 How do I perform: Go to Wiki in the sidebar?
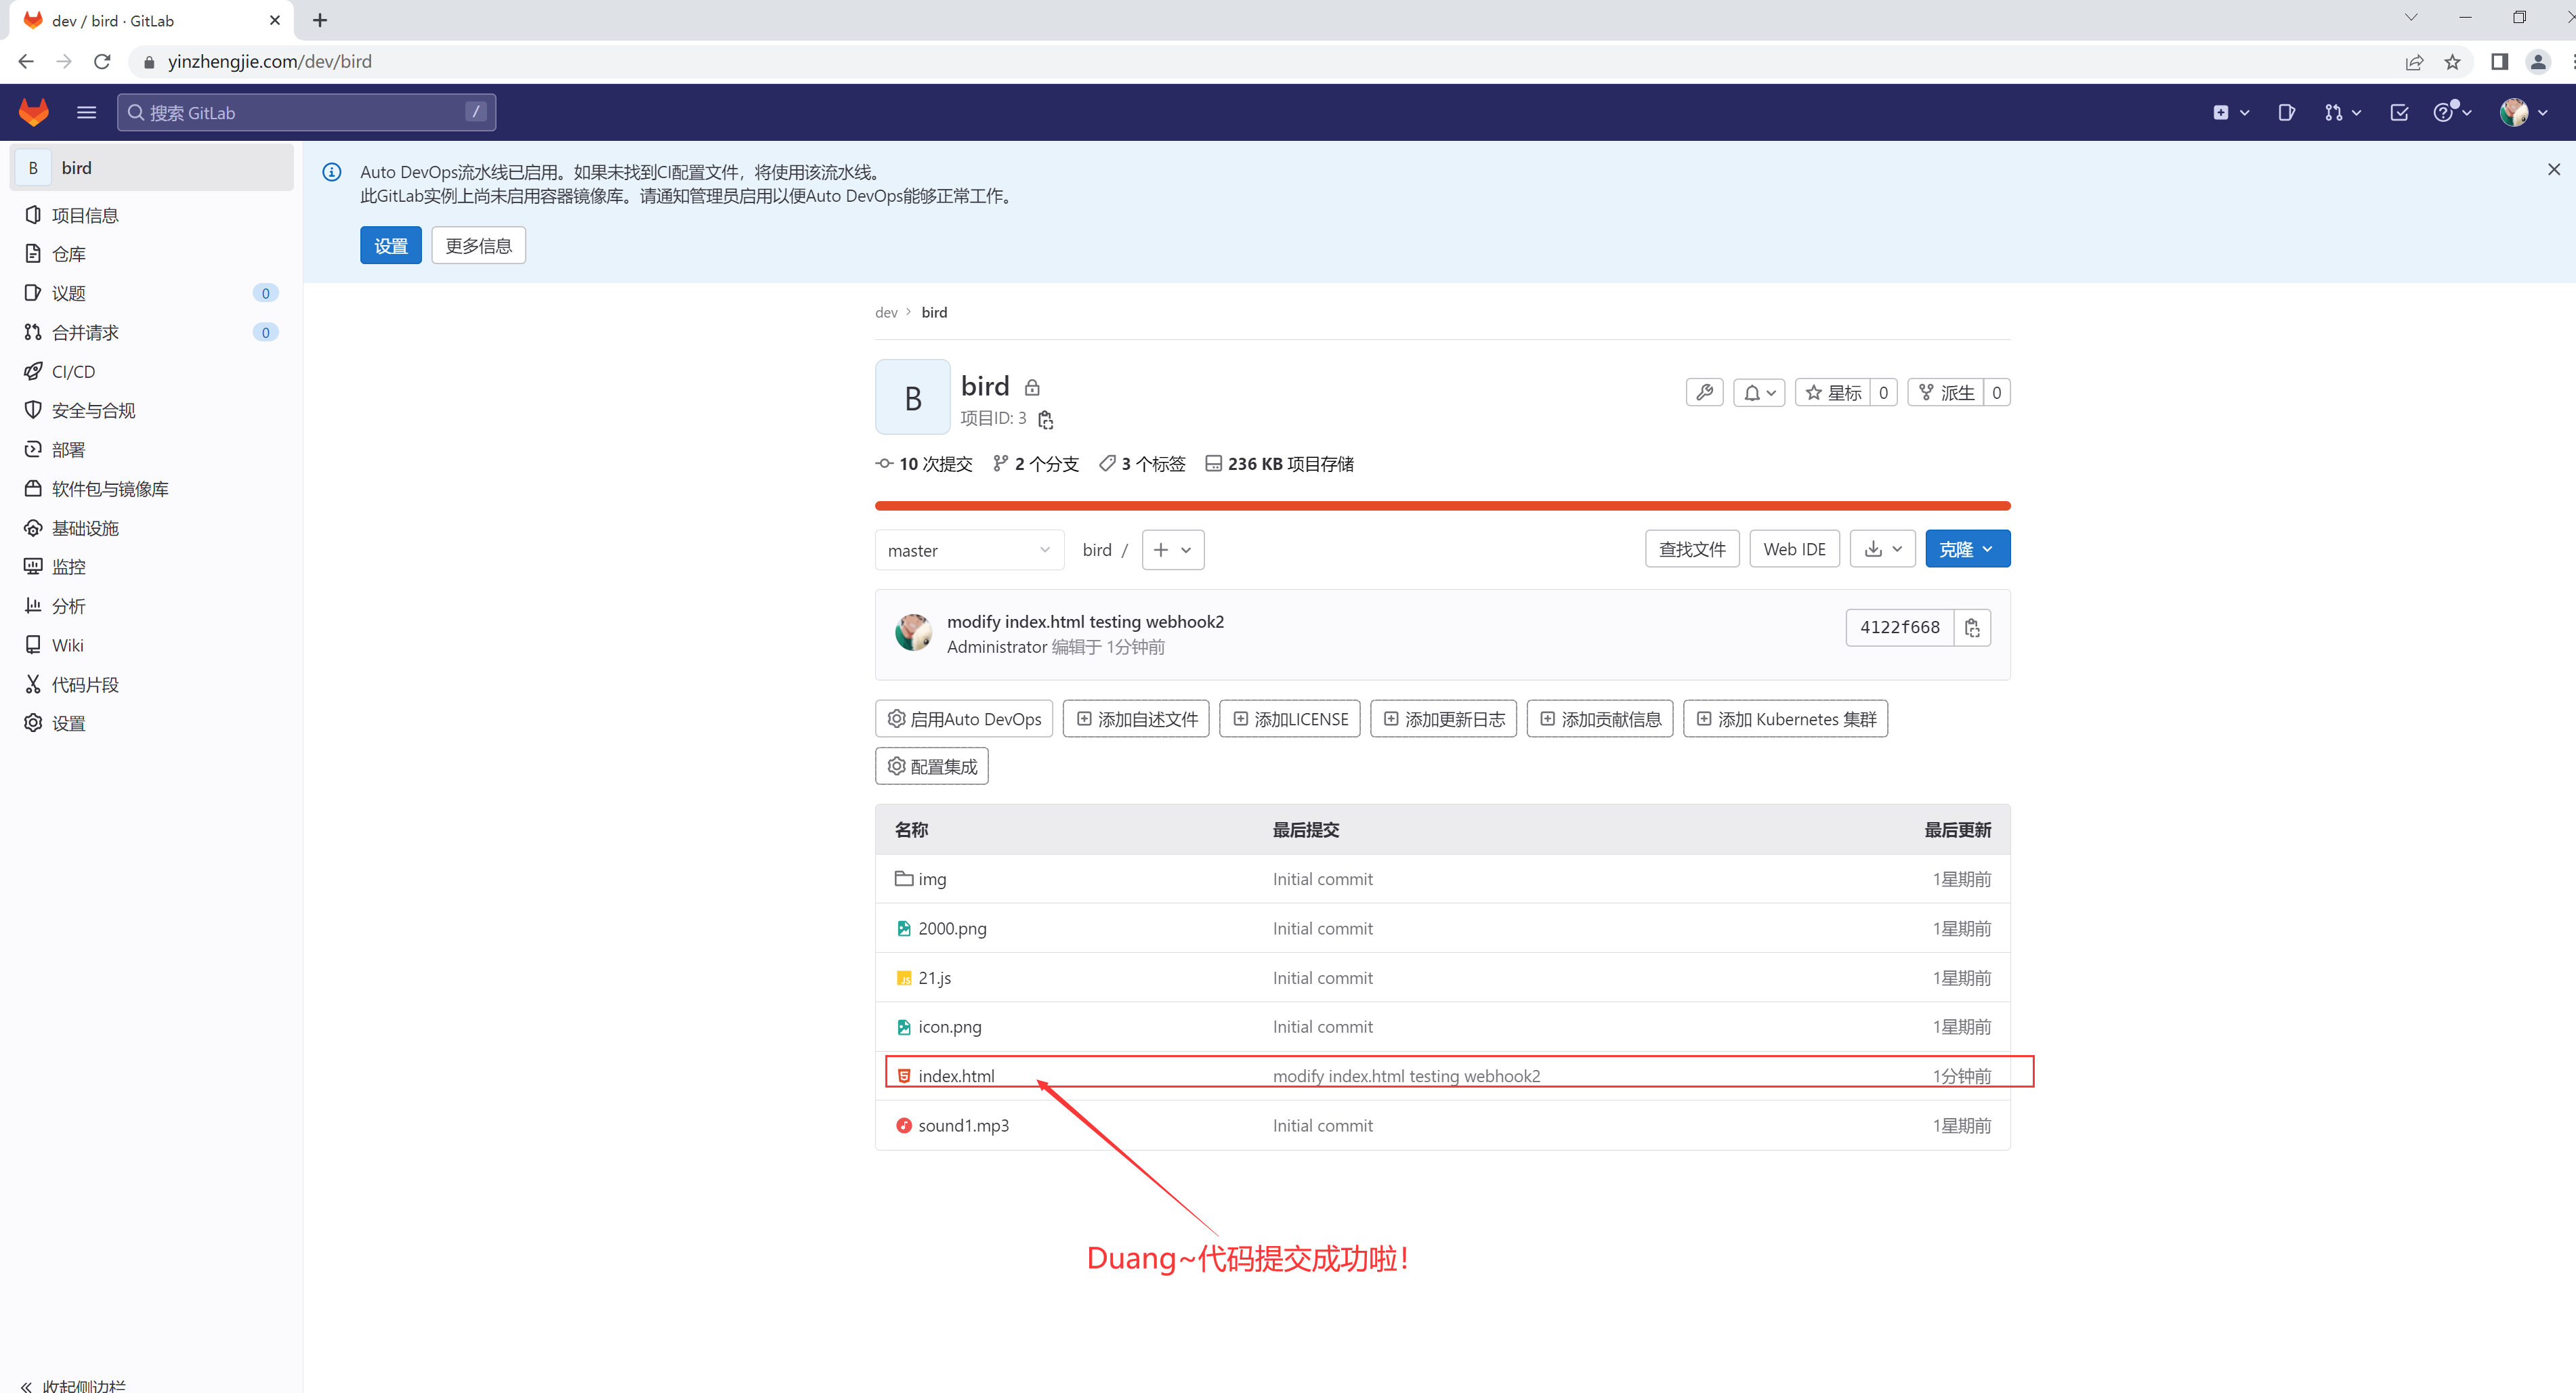coord(67,645)
